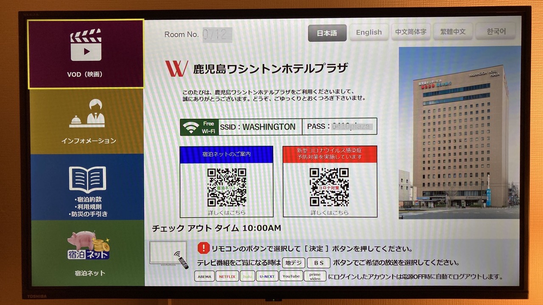The height and width of the screenshot is (305, 543).
Task: Click the red W hotel logo
Action: point(176,69)
